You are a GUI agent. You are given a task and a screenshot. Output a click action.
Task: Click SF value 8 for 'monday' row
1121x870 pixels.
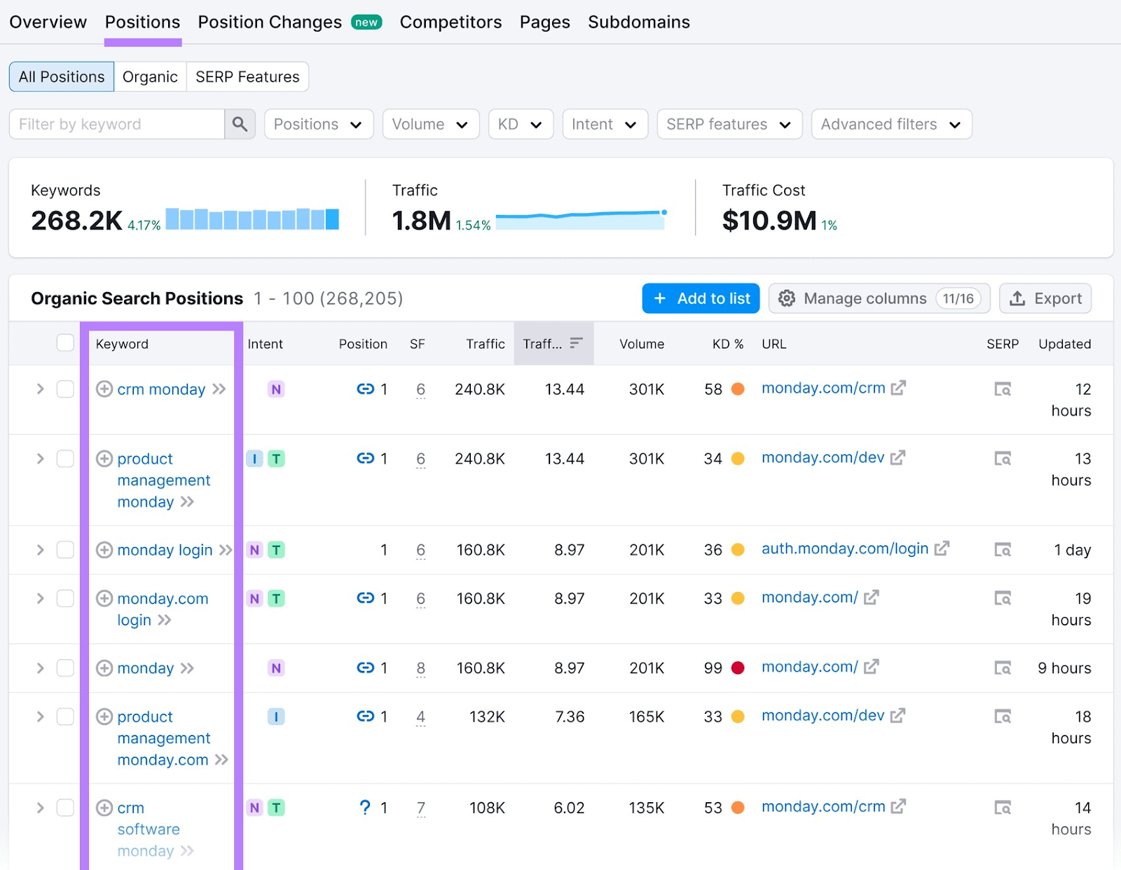point(420,668)
